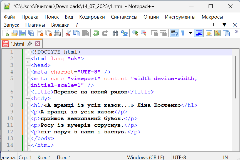Toggle Word Wrap in the toolbar

pyautogui.click(x=174, y=33)
